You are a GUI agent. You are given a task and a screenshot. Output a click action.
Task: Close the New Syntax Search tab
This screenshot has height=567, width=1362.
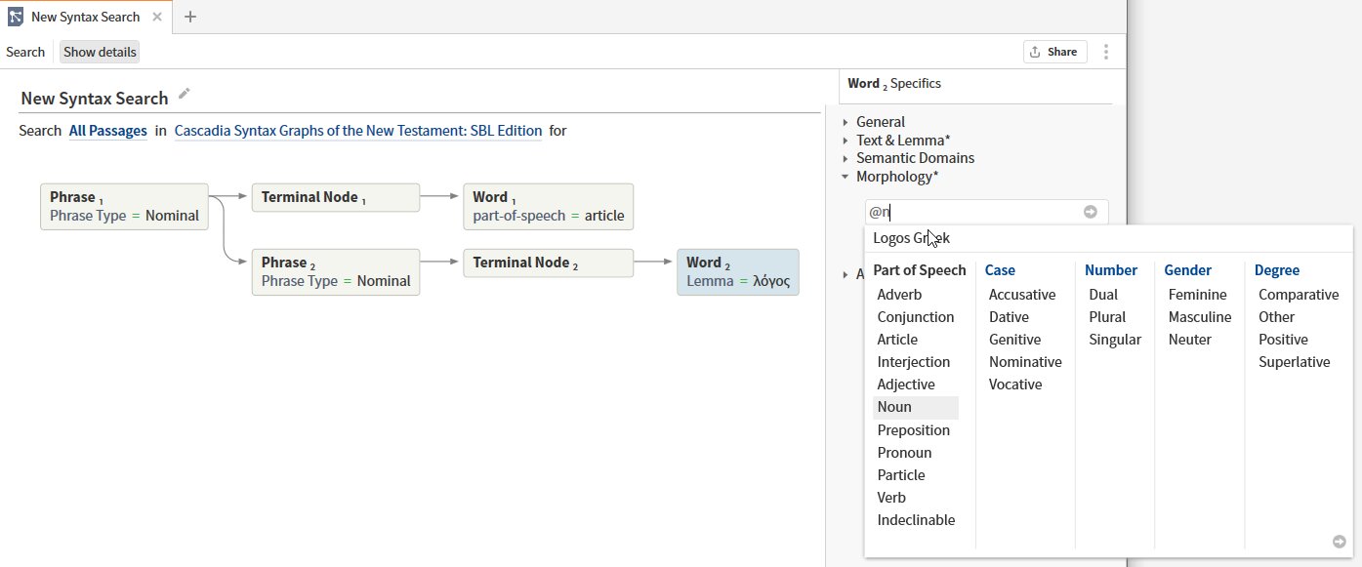(157, 17)
